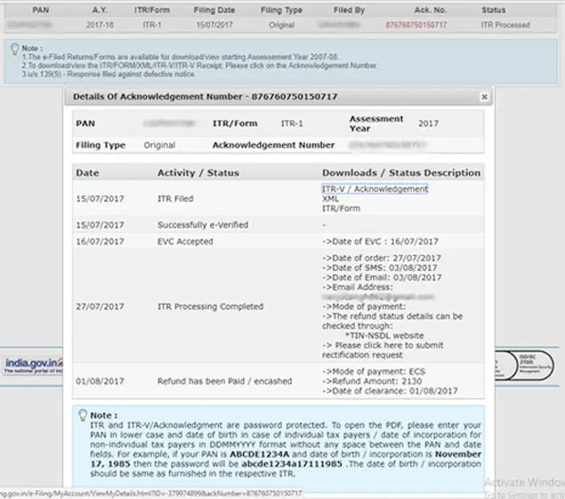This screenshot has width=565, height=499.
Task: Open the ITR-V / Acknowledgement download link
Action: click(x=375, y=189)
